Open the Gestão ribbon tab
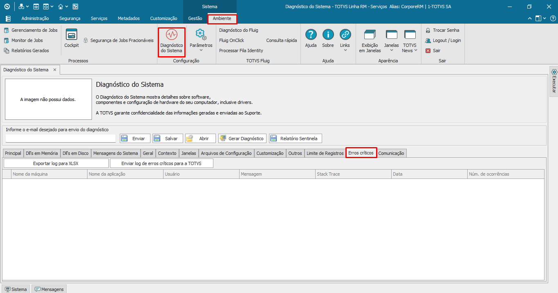Image resolution: width=558 pixels, height=293 pixels. click(x=195, y=18)
